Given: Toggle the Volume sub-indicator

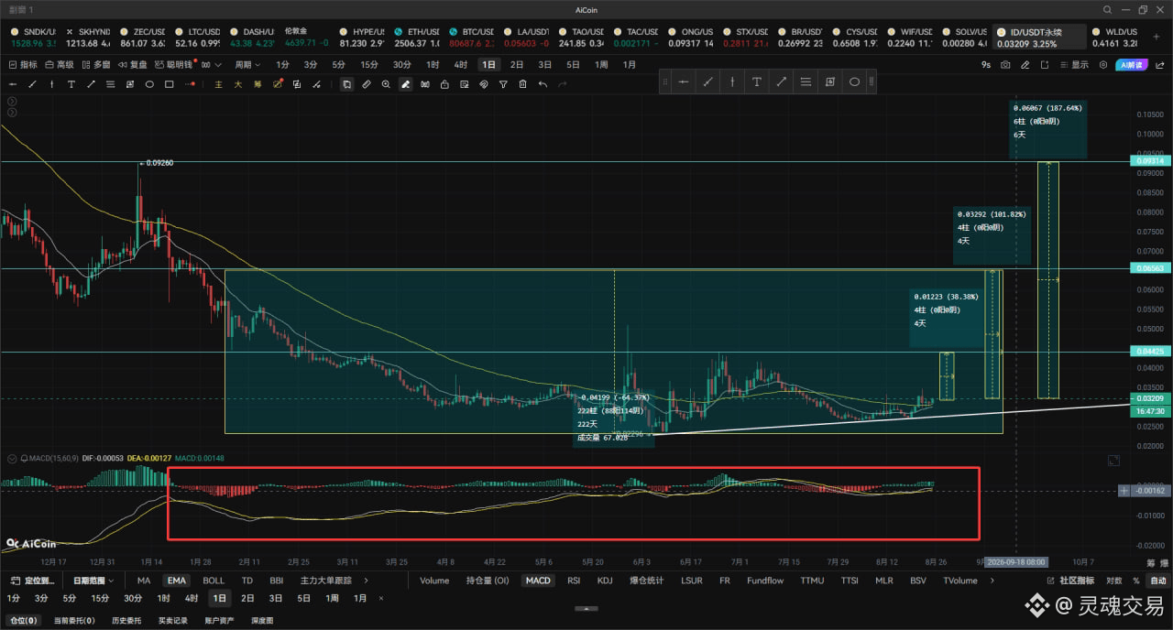Looking at the screenshot, I should click(434, 581).
